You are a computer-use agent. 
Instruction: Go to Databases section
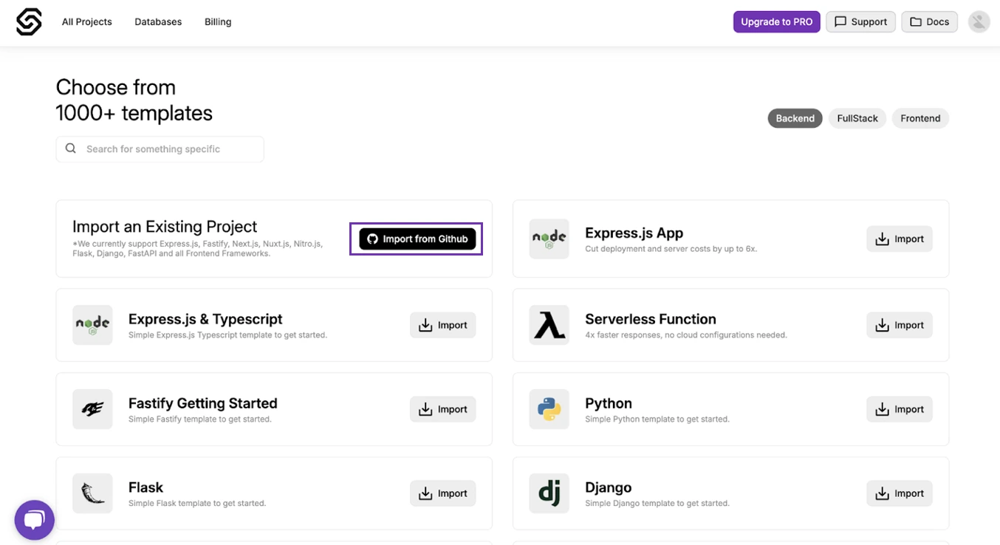tap(158, 22)
